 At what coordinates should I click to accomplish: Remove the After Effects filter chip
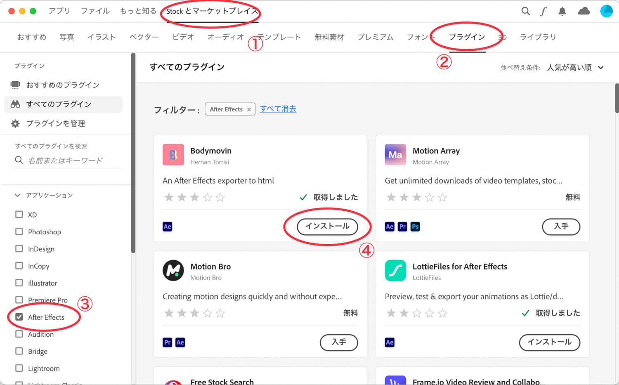tap(249, 109)
